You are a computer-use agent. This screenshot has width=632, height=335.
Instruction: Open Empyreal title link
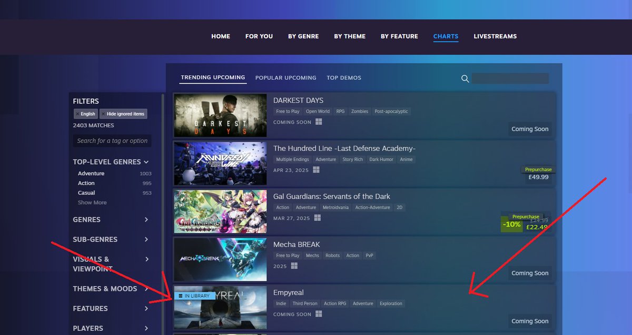[x=288, y=292]
